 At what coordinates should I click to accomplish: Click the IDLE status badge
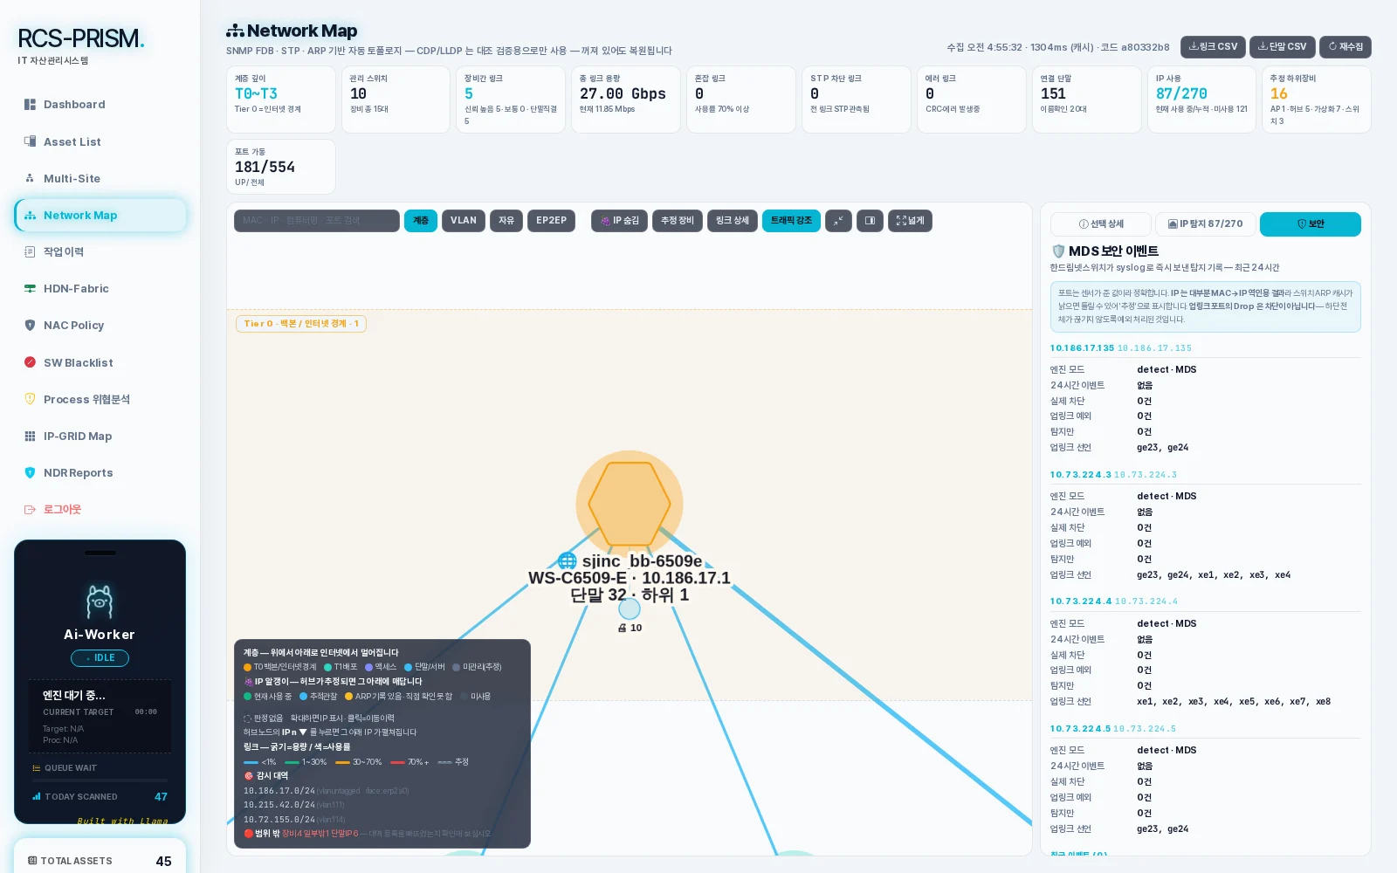click(x=100, y=658)
